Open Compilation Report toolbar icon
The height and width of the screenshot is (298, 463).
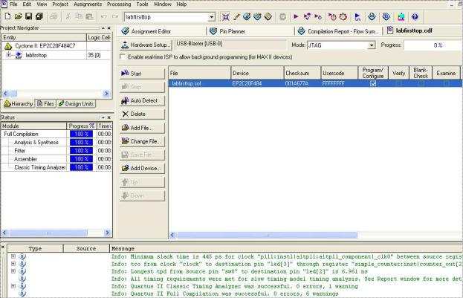pos(372,17)
